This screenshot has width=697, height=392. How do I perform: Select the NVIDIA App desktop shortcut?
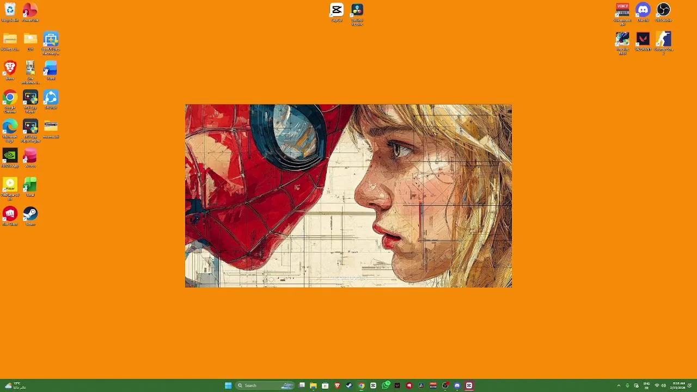(10, 158)
